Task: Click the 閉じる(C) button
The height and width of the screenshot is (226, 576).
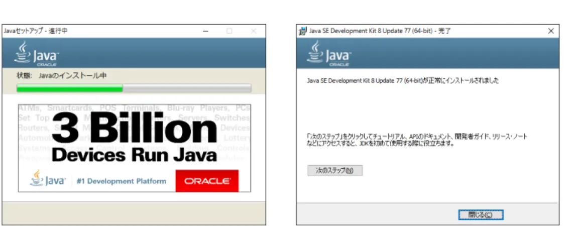Action: tap(481, 214)
